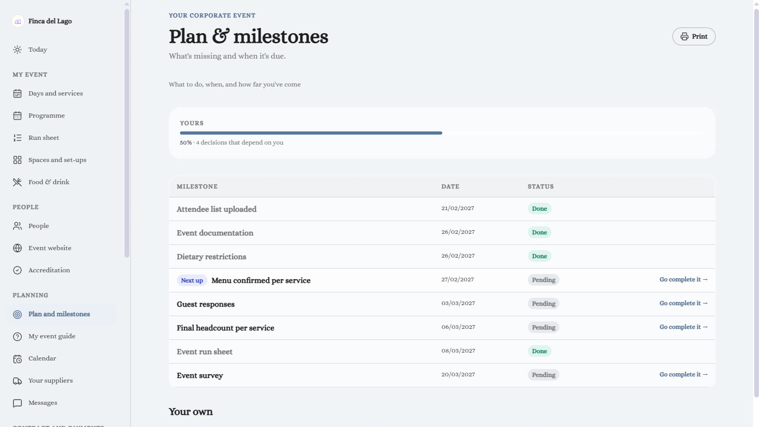This screenshot has height=427, width=760.
Task: Click the Days and services calendar icon
Action: click(17, 93)
